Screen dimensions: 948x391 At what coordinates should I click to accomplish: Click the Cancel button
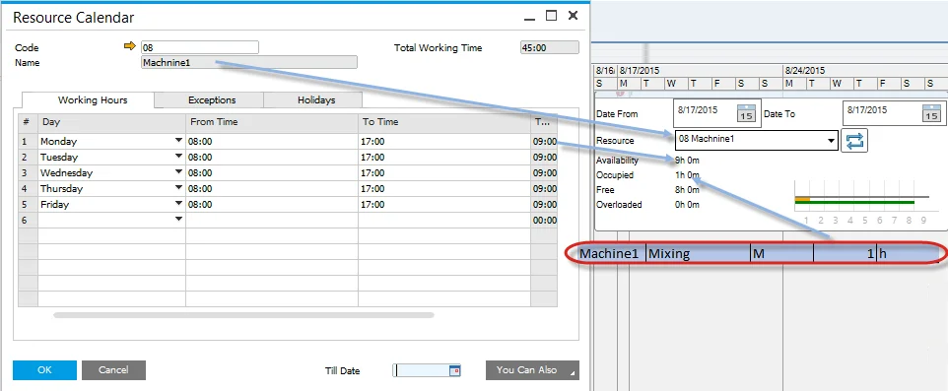coord(113,370)
